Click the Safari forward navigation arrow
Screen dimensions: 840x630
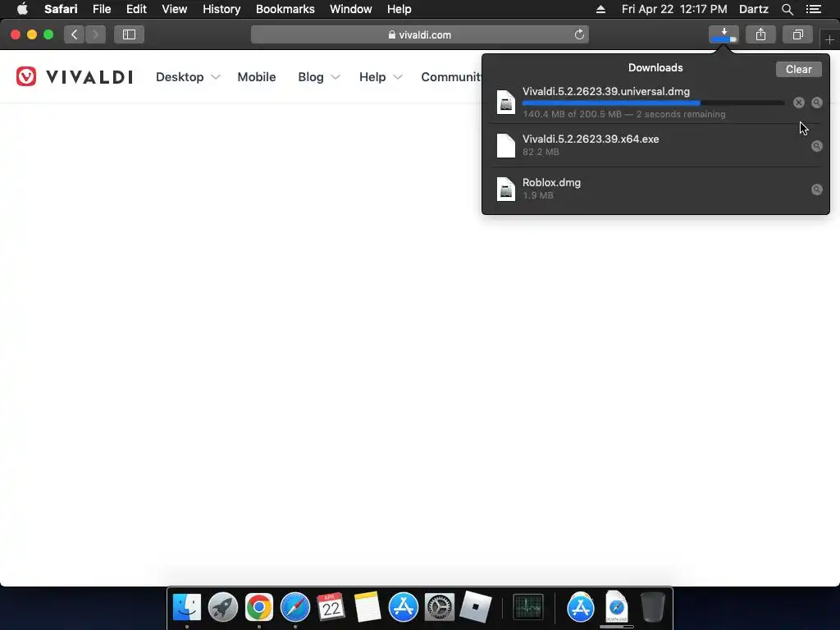(95, 34)
